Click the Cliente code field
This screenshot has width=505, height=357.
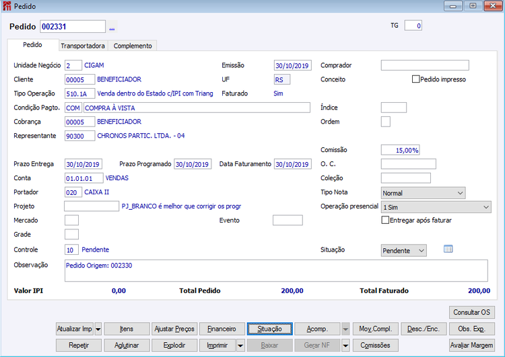pyautogui.click(x=79, y=80)
